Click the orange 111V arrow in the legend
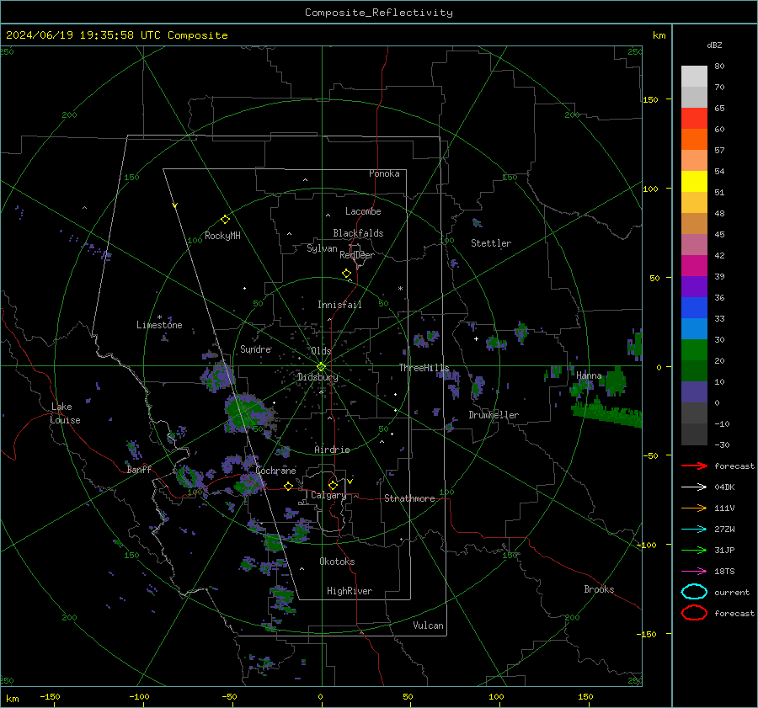Image resolution: width=758 pixels, height=708 pixels. [x=694, y=508]
